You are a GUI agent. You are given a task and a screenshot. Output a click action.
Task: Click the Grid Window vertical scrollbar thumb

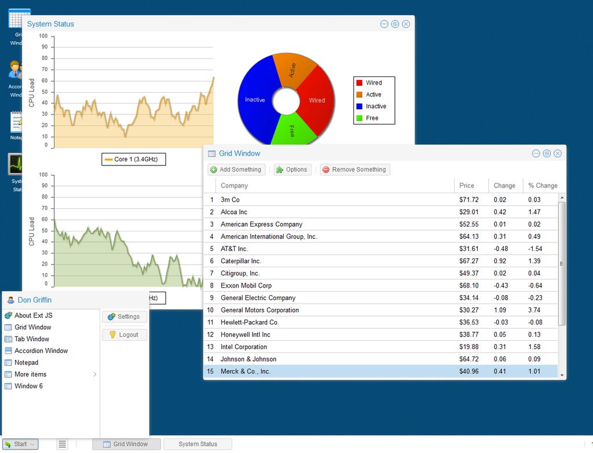pyautogui.click(x=562, y=264)
